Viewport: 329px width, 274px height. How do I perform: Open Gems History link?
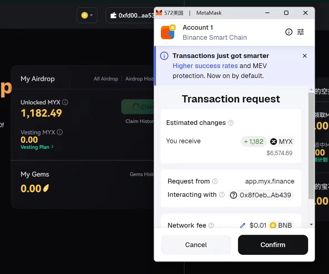click(x=142, y=174)
